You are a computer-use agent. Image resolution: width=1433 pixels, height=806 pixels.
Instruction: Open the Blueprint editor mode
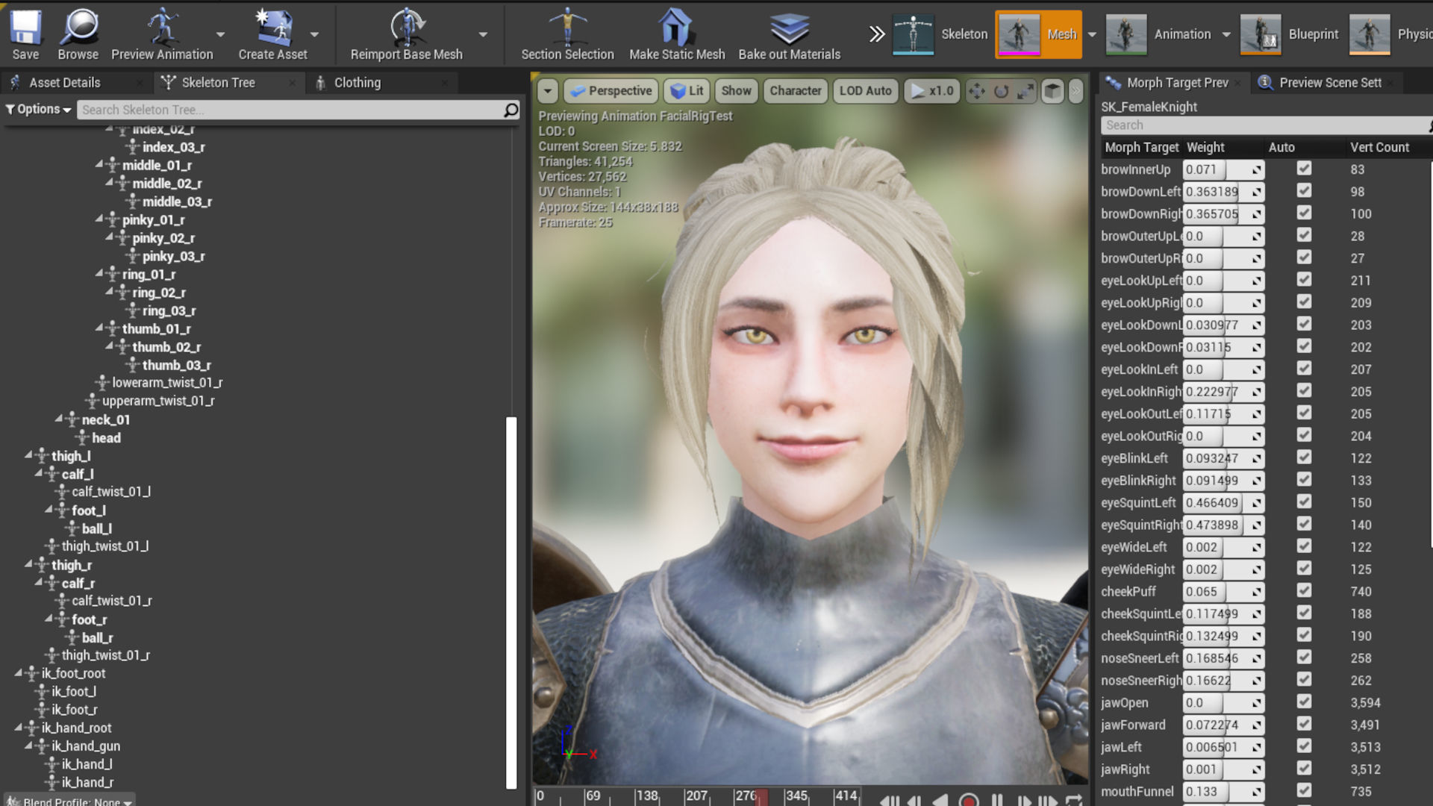point(1289,34)
